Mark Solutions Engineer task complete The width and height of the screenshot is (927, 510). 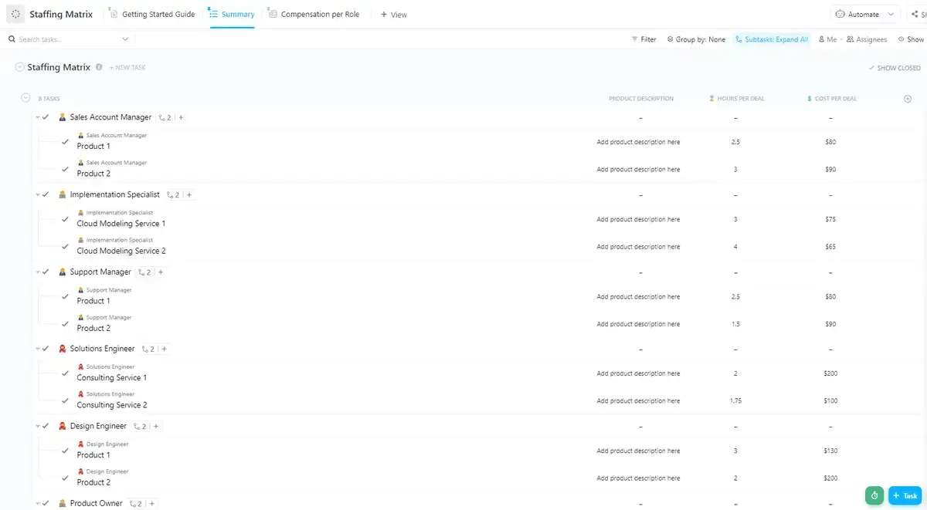[x=46, y=349]
